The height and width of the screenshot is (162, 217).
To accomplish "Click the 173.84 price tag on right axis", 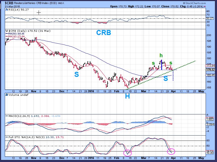I will (x=210, y=66).
